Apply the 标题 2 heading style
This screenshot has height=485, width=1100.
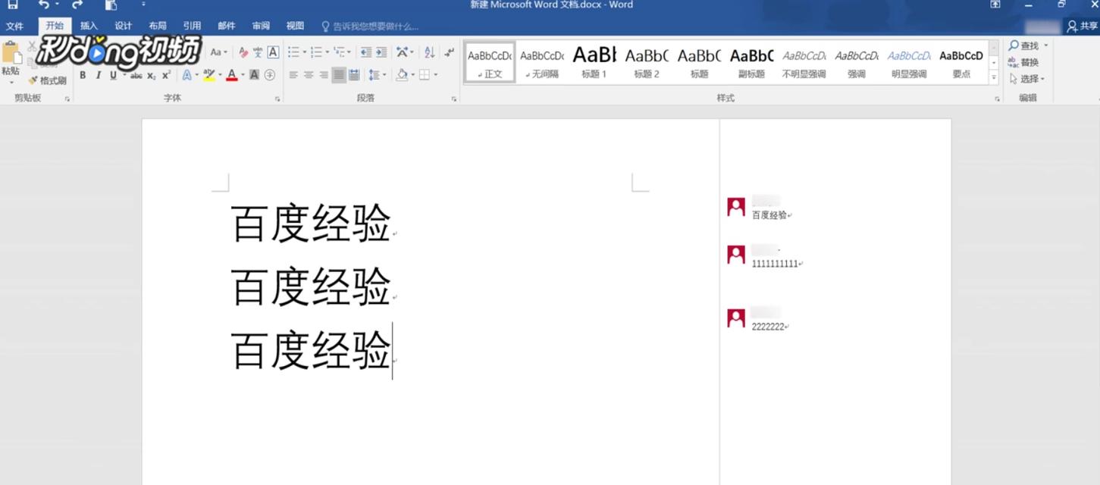(647, 62)
